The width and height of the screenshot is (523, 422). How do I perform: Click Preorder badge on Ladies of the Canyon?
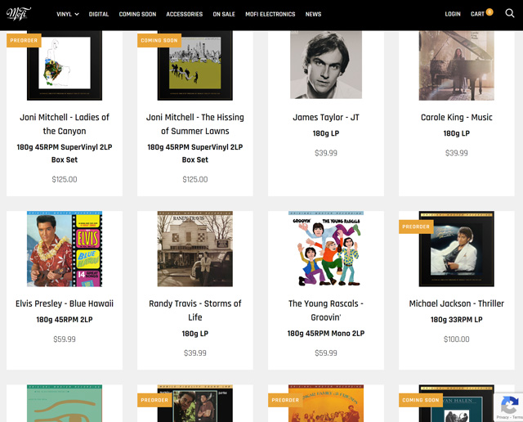click(x=24, y=40)
